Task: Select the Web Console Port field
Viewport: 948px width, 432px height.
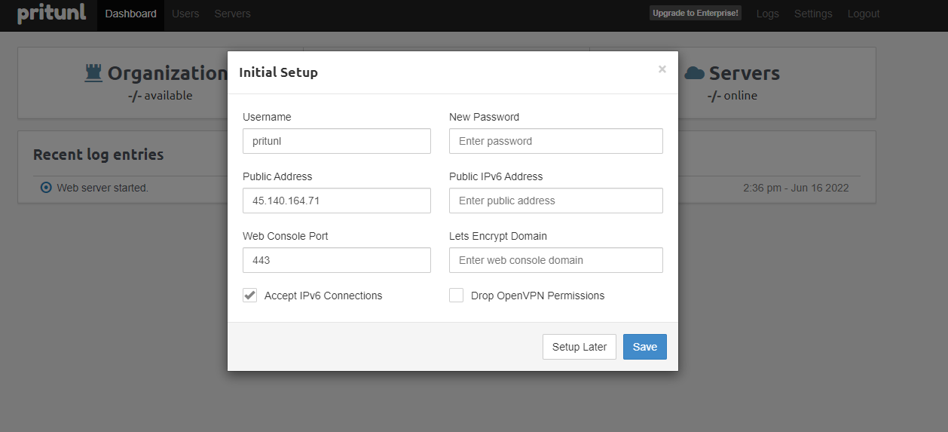Action: (x=337, y=260)
